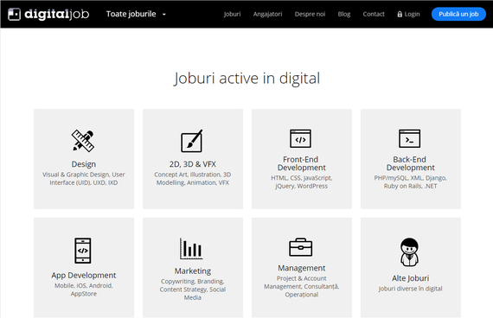Open the App Development phone icon
This screenshot has width=493, height=318.
pos(83,251)
